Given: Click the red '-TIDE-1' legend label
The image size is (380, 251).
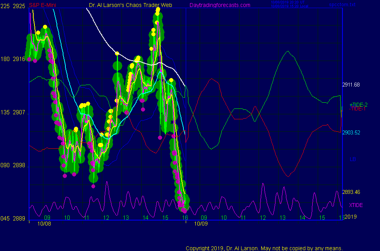Looking at the screenshot, I should (358, 109).
